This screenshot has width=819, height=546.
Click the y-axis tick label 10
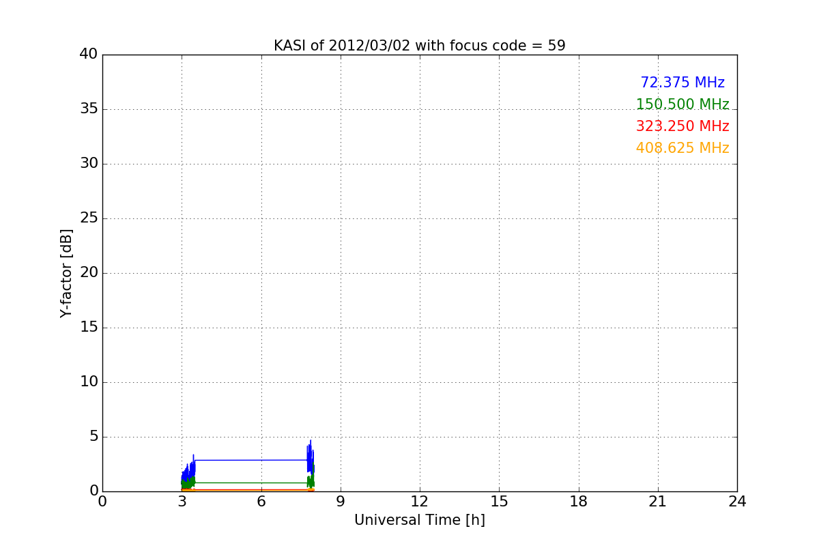tap(89, 382)
